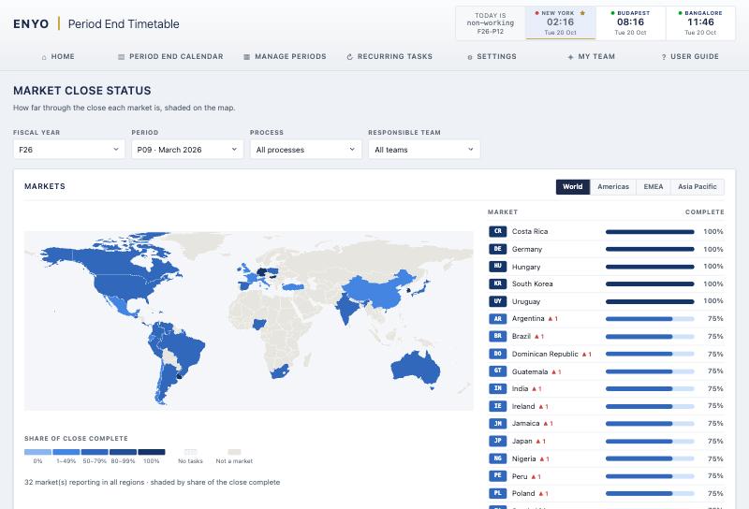Click the 50-79% legend color swatch
This screenshot has height=509, width=749.
tap(95, 452)
